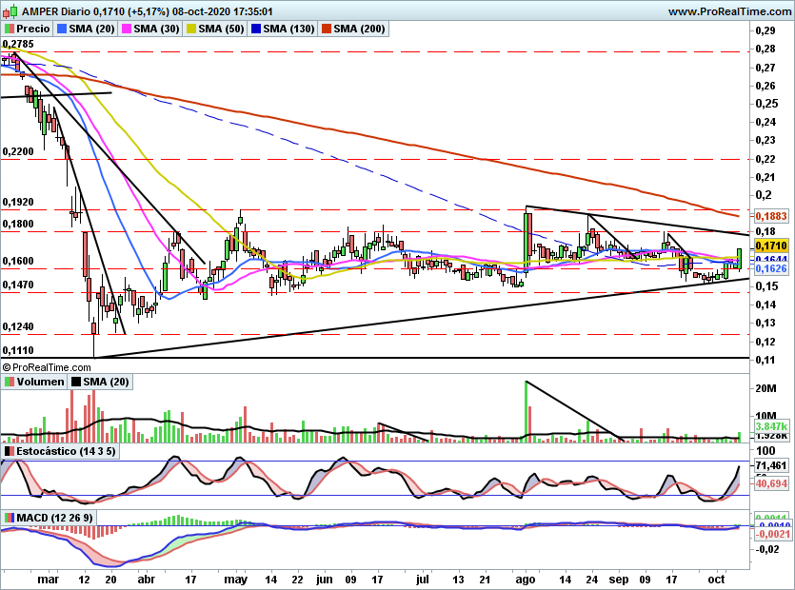The height and width of the screenshot is (590, 795).
Task: Click the 0,1470 level label
Action: pos(18,285)
